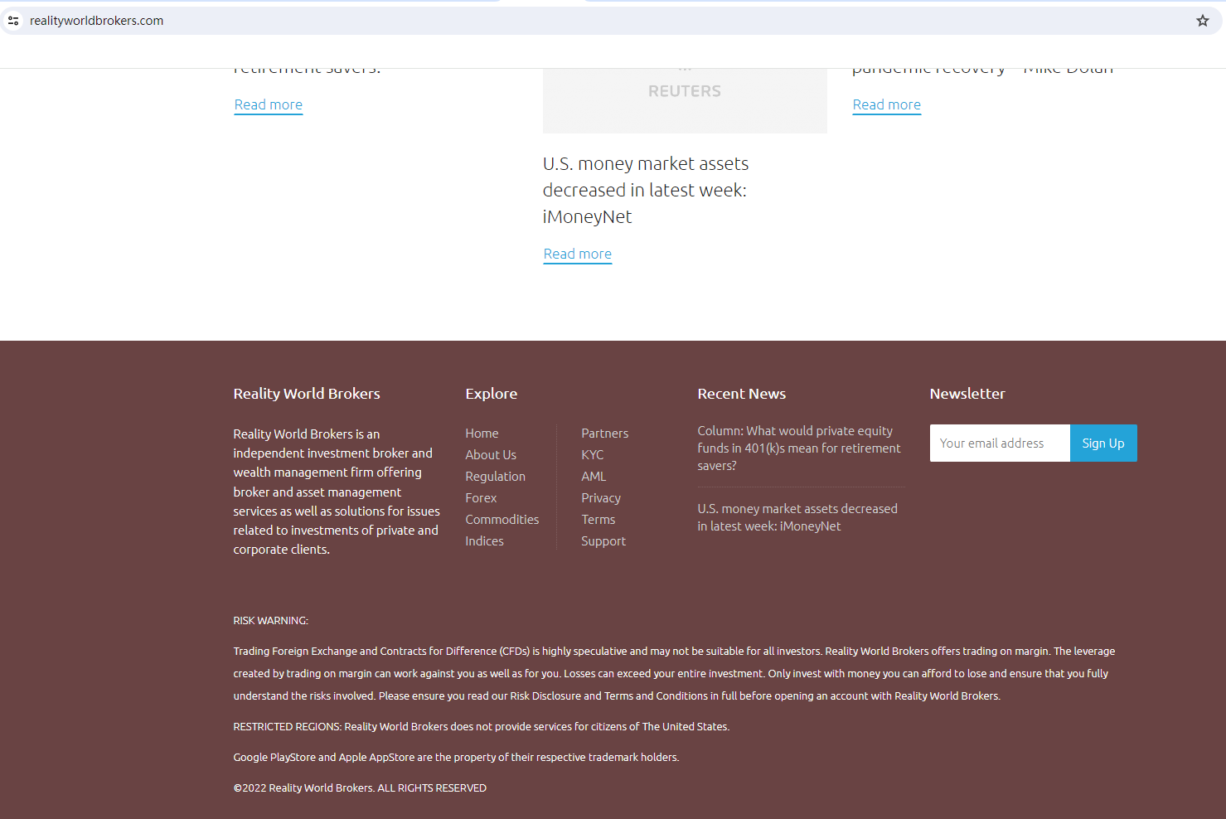Image resolution: width=1226 pixels, height=819 pixels.
Task: Open Recent News item about private equity 401(k)s
Action: pos(799,448)
